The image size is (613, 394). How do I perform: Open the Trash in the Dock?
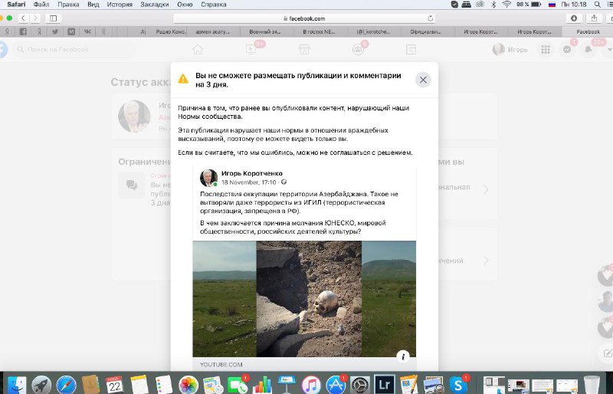pos(592,385)
